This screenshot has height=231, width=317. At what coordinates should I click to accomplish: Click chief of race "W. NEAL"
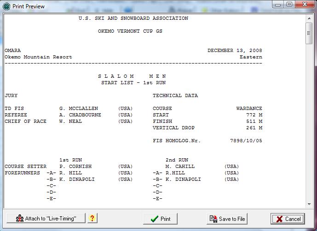tap(70, 121)
